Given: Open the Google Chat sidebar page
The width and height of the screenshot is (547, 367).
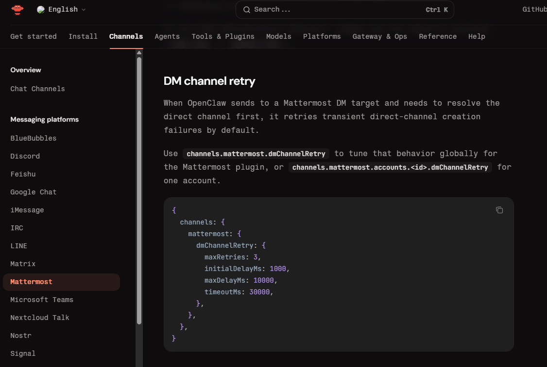Looking at the screenshot, I should (x=34, y=192).
